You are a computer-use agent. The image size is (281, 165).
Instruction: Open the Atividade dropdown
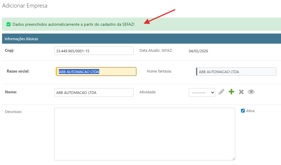(x=202, y=92)
